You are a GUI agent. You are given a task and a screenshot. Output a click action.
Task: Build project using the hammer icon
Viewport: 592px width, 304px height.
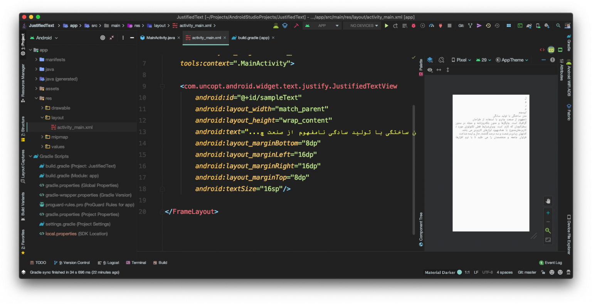[x=296, y=26]
